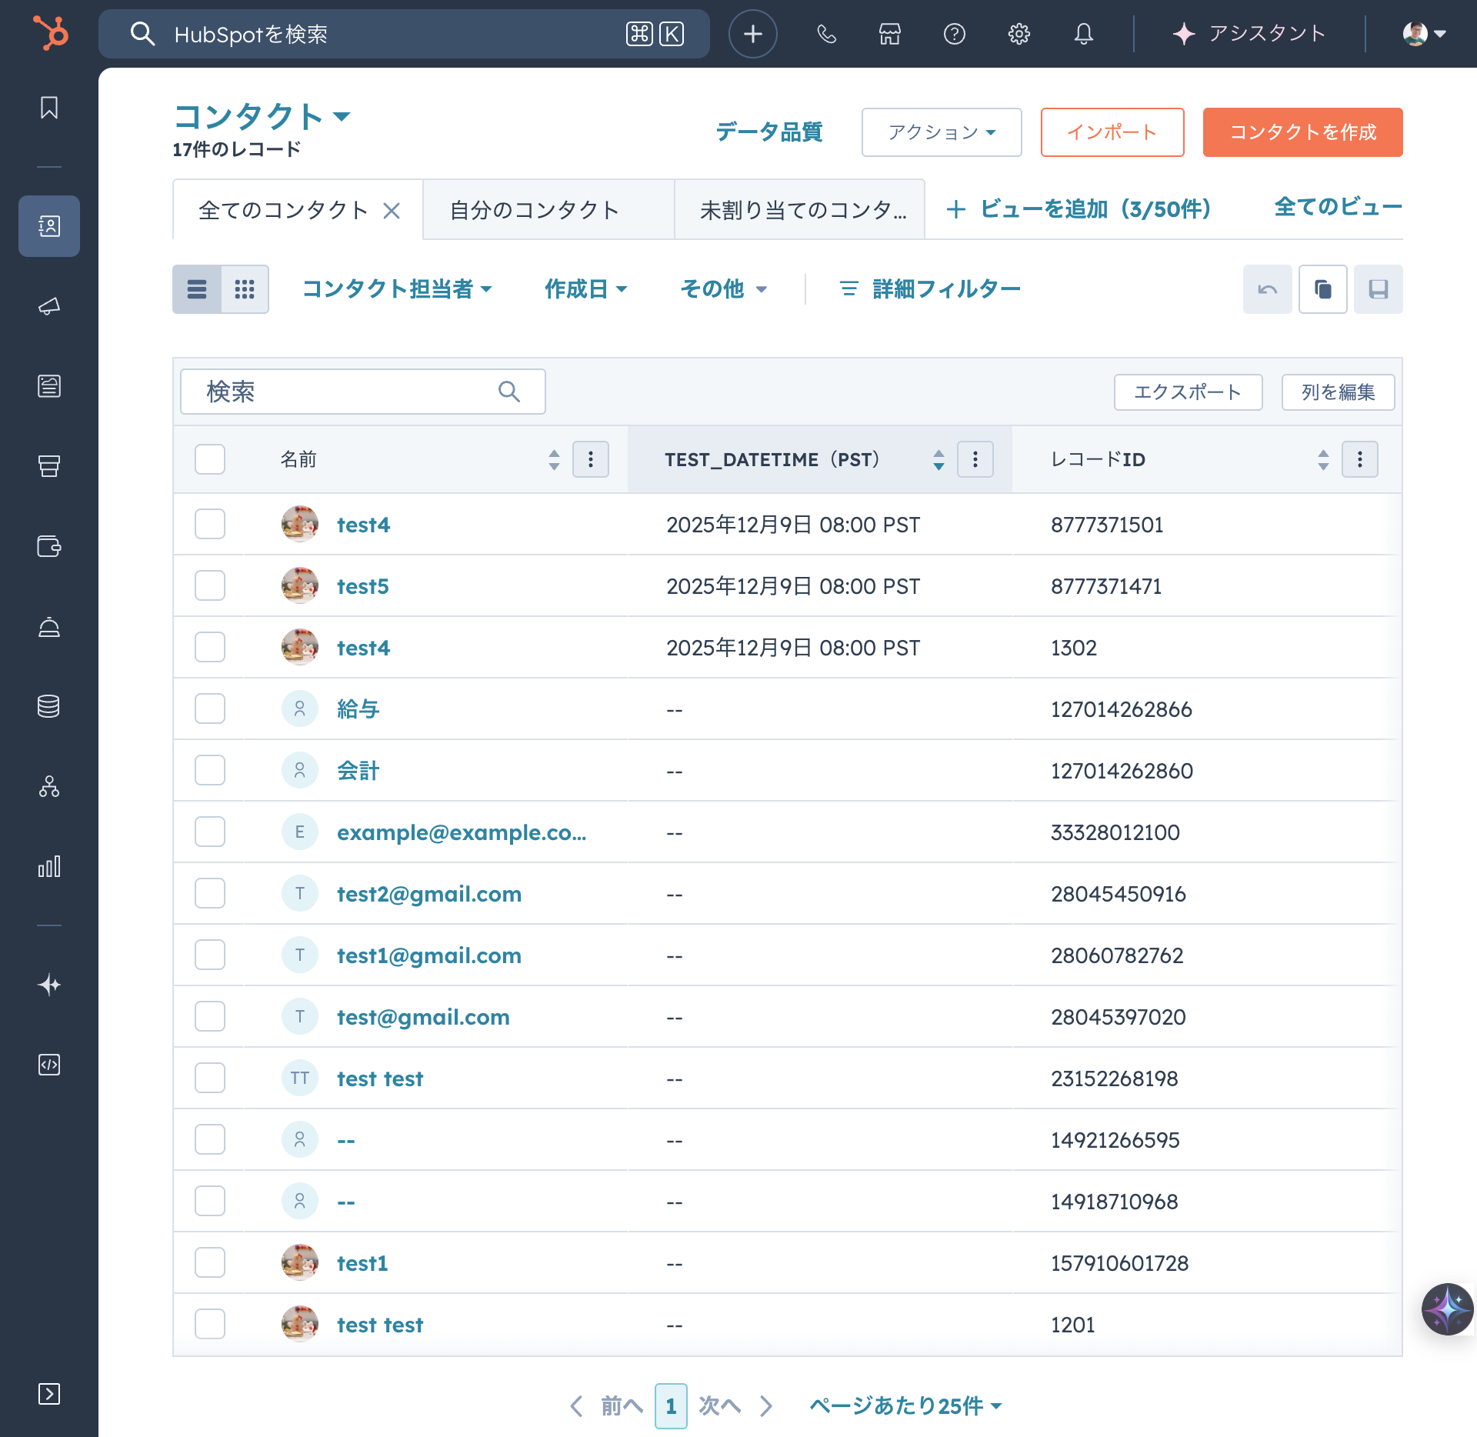This screenshot has width=1477, height=1437.
Task: Open the bookmarks icon in sidebar
Action: coord(49,108)
